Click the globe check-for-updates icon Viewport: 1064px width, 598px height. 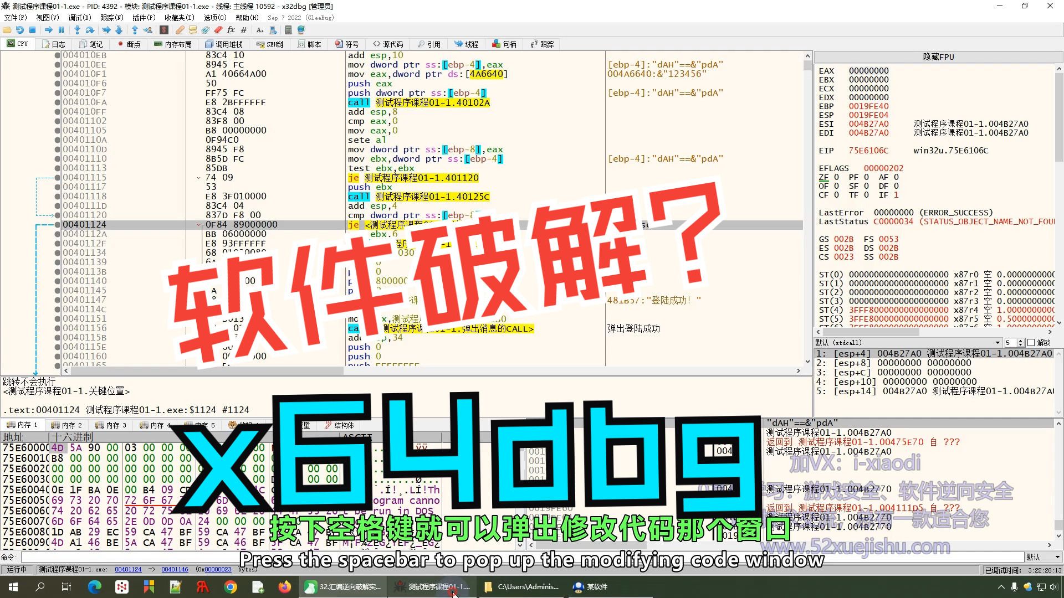pyautogui.click(x=301, y=30)
